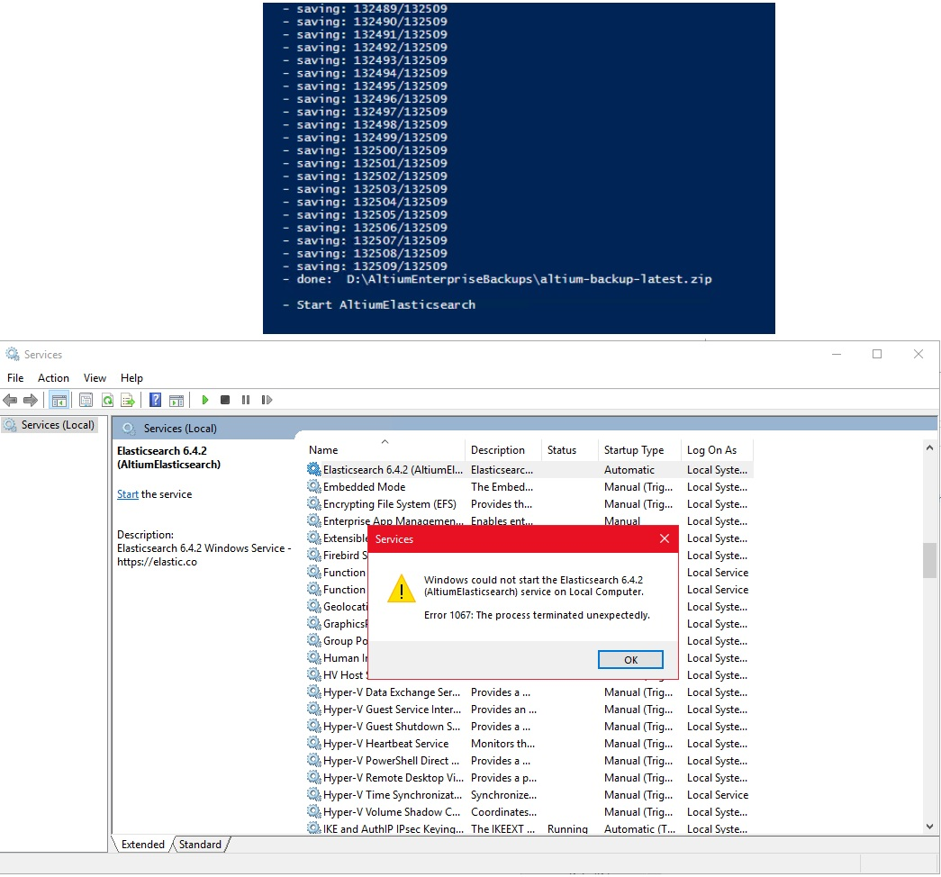Screen dimensions: 941x877
Task: Click OK in the error dialog
Action: pos(630,660)
